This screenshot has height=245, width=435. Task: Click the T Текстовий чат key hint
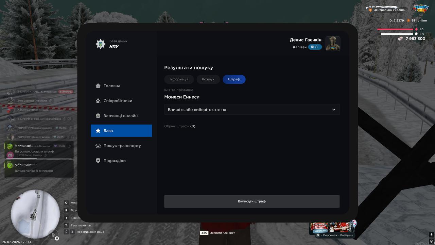click(x=78, y=225)
